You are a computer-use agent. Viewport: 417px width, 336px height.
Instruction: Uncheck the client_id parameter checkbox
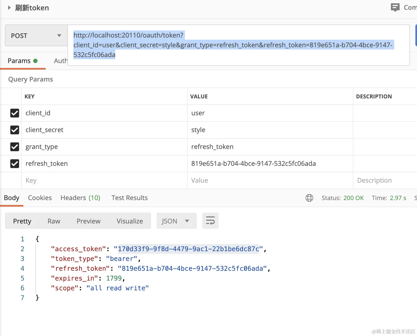coord(15,113)
